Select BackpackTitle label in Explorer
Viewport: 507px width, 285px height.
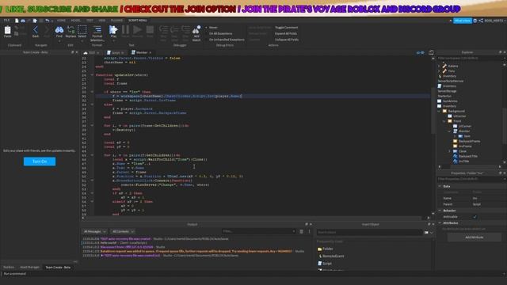click(x=465, y=157)
